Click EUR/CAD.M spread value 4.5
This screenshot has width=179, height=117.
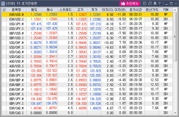point(70,108)
